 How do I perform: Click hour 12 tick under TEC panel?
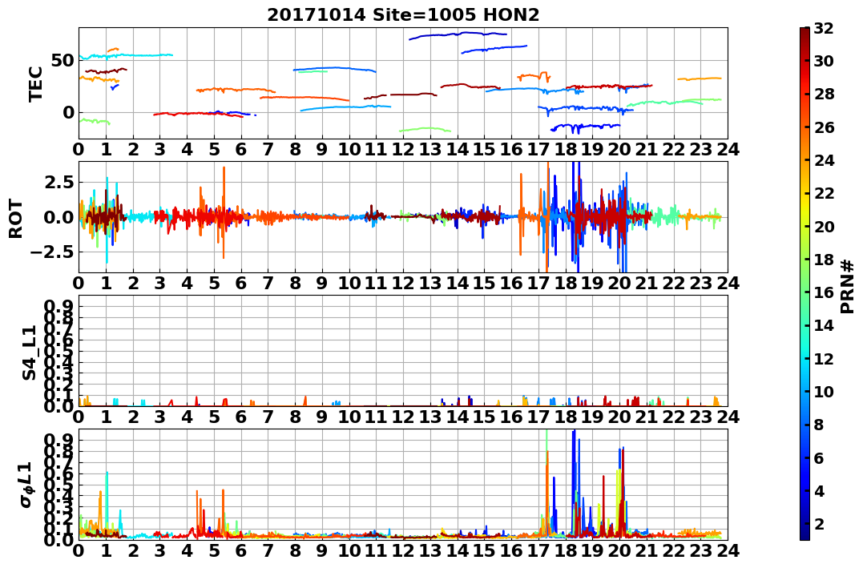pos(403,149)
